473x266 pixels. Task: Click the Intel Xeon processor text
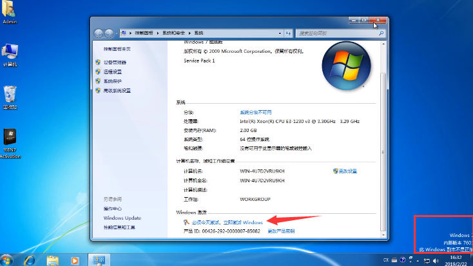point(300,121)
